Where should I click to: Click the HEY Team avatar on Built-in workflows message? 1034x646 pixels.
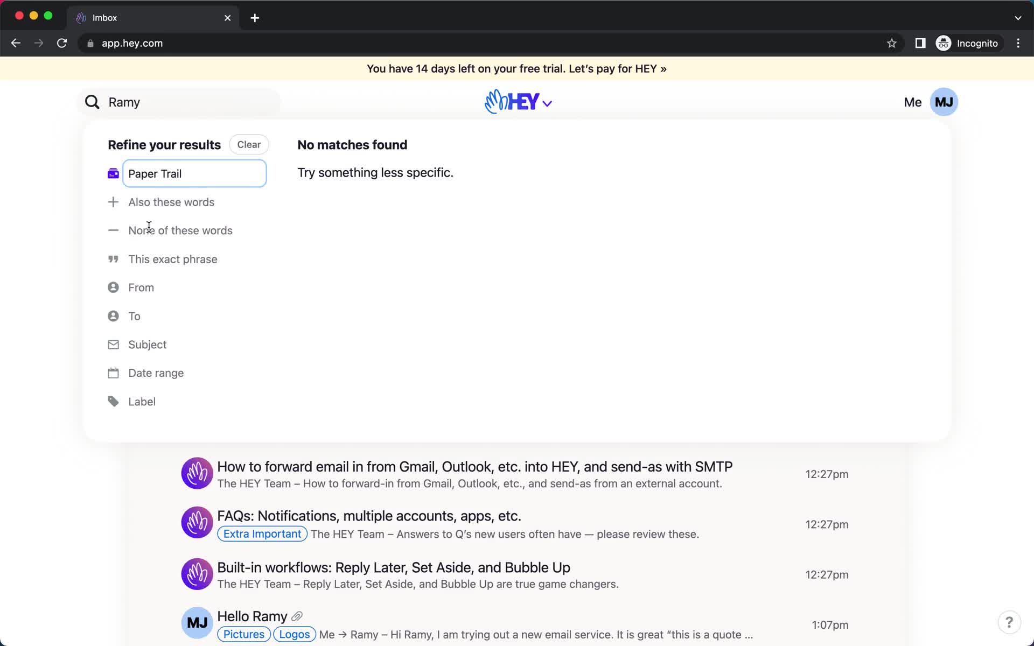coord(197,574)
